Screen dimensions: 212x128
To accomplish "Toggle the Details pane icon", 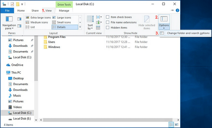I will pos(19,26).
